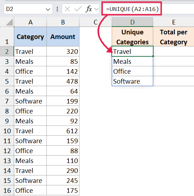Click the Enter checkmark formula button
The width and height of the screenshot is (194, 196).
(78, 9)
